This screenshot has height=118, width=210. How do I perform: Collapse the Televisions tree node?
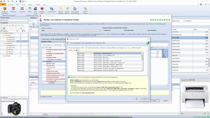3,43
